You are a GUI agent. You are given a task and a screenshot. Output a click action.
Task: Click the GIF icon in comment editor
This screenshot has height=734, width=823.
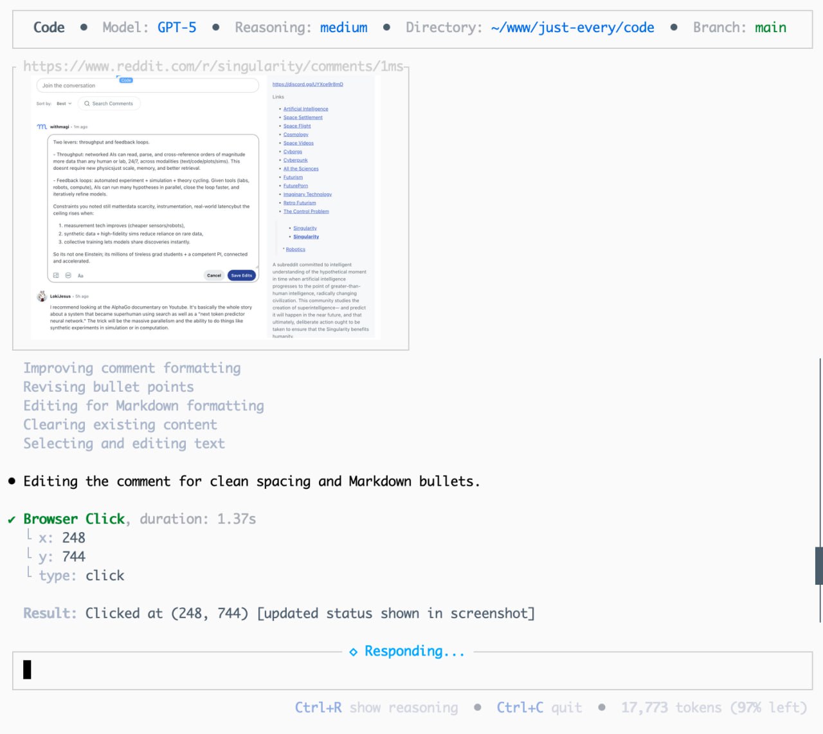(x=68, y=275)
